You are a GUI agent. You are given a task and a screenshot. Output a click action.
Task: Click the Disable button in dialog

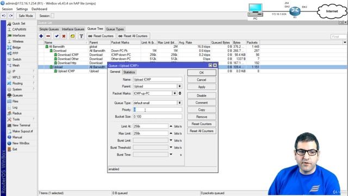pos(202,96)
